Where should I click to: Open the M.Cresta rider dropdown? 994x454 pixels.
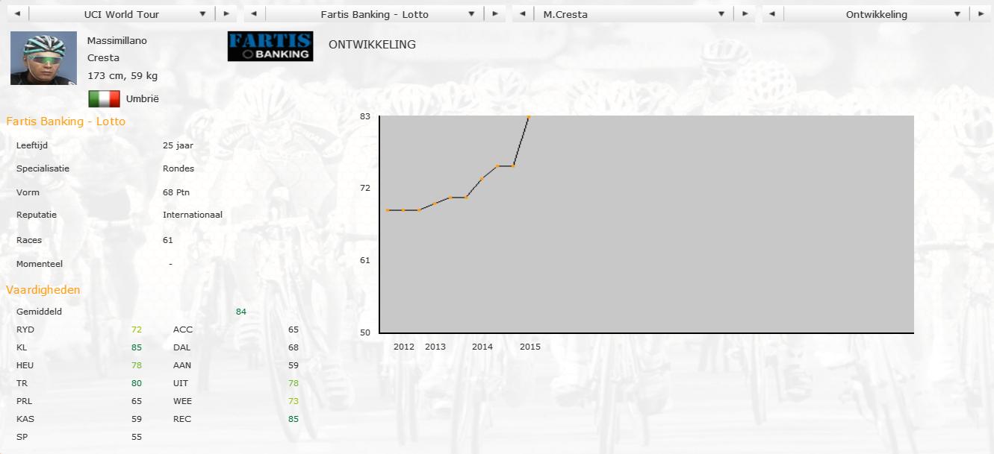pos(631,14)
